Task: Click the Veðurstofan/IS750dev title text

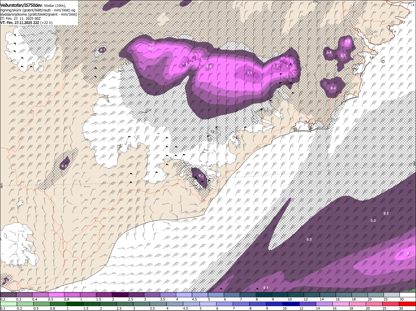Action: click(21, 6)
